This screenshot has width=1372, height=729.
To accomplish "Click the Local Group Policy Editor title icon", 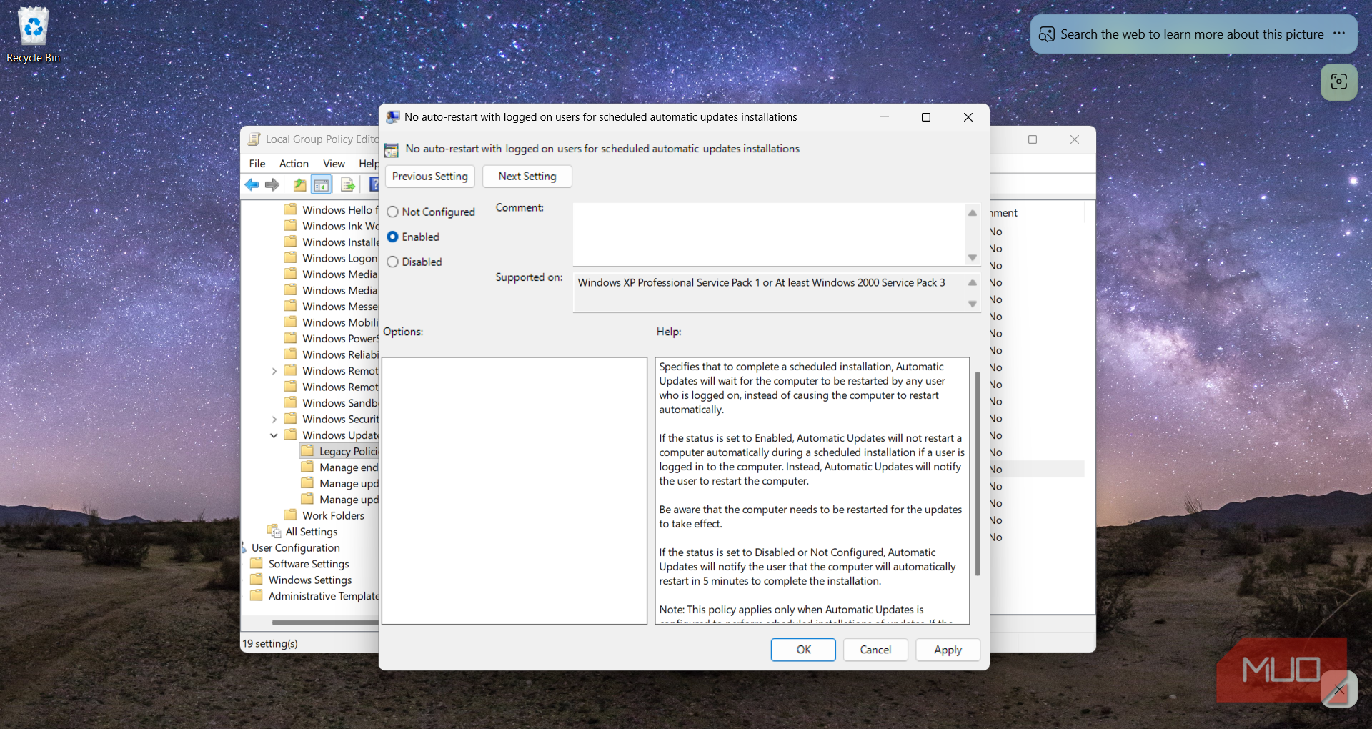I will click(x=254, y=139).
